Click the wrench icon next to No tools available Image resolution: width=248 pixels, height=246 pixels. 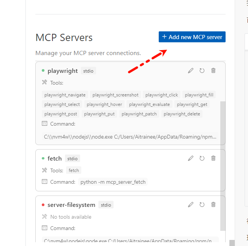click(44, 216)
